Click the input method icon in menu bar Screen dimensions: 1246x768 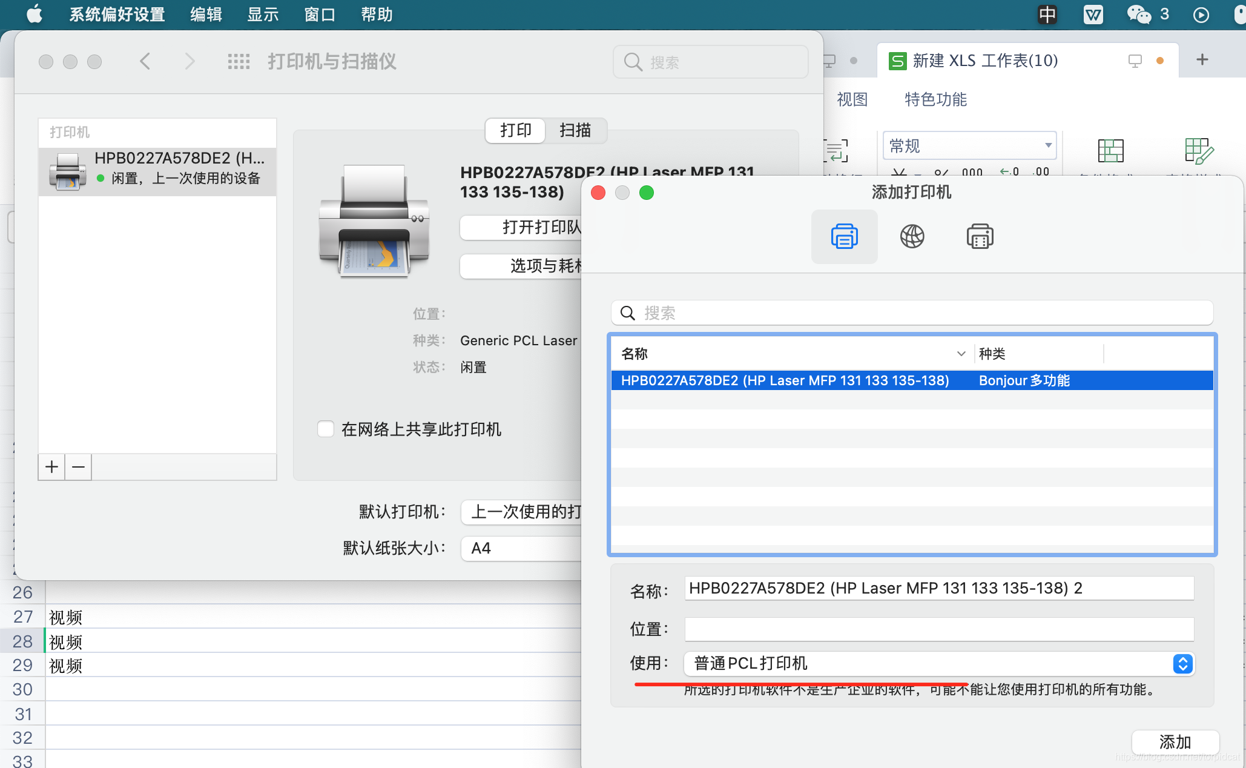pos(1047,14)
